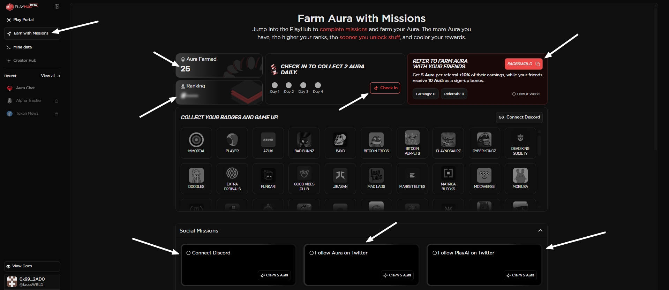669x290 pixels.
Task: Click sooner you unlock stuff text
Action: [369, 37]
